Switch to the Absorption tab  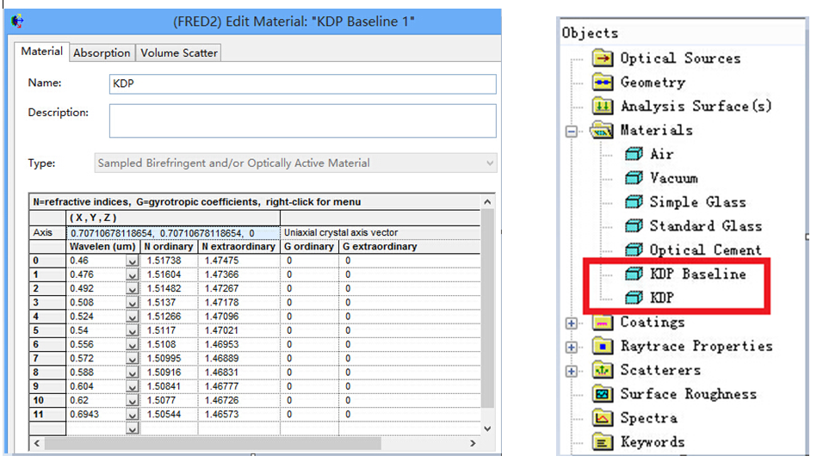tap(102, 52)
